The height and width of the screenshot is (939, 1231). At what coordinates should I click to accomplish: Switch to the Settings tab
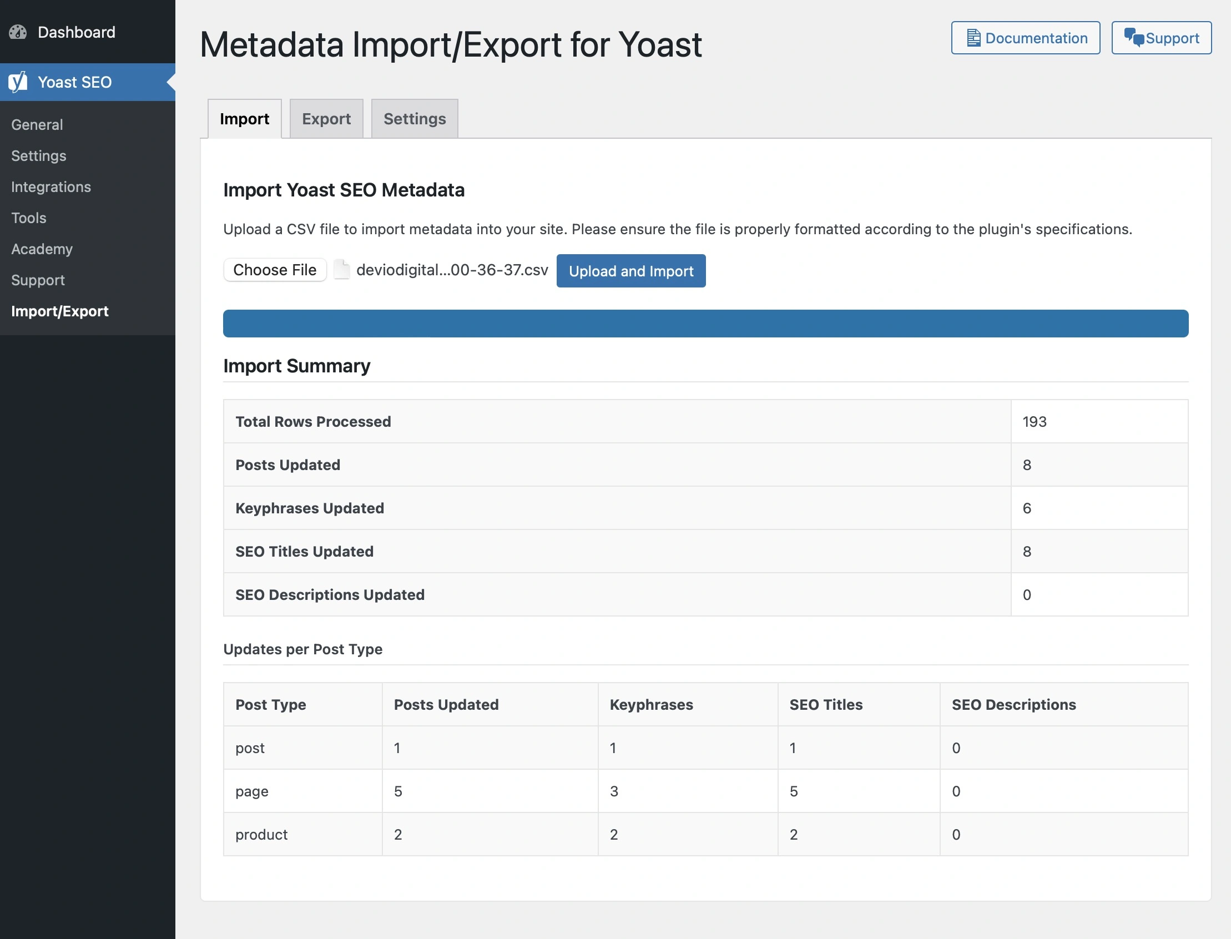click(414, 119)
